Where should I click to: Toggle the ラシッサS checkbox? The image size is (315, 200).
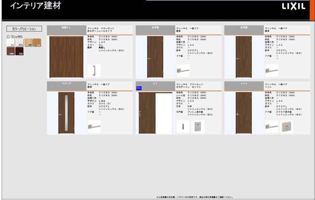click(x=8, y=37)
